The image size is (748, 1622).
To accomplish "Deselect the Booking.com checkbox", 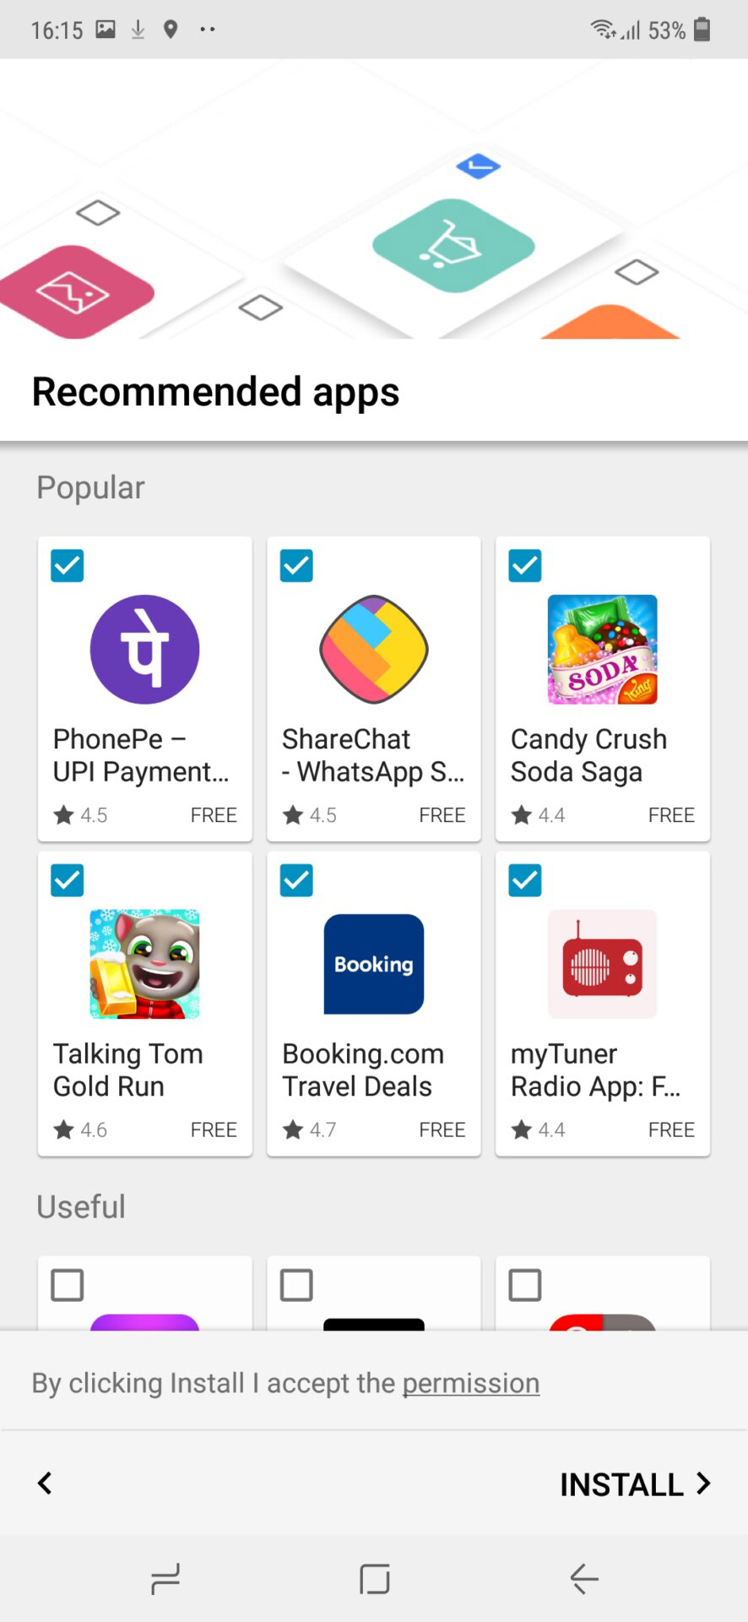I will (296, 880).
